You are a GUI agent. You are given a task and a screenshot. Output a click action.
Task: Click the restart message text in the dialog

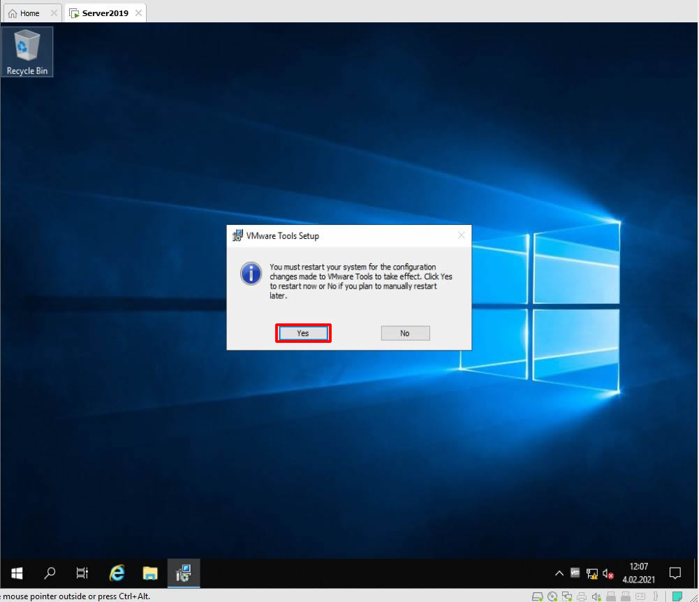click(360, 281)
